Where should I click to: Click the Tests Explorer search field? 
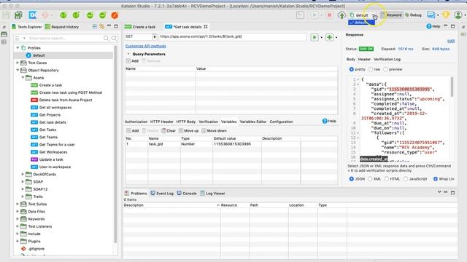tap(65, 38)
